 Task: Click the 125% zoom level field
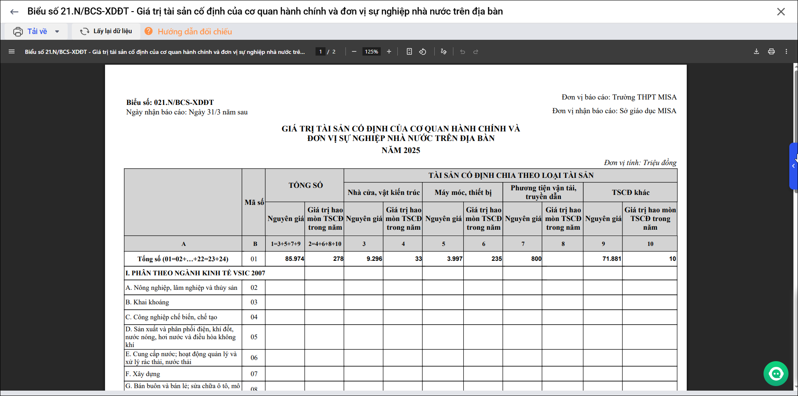click(371, 52)
